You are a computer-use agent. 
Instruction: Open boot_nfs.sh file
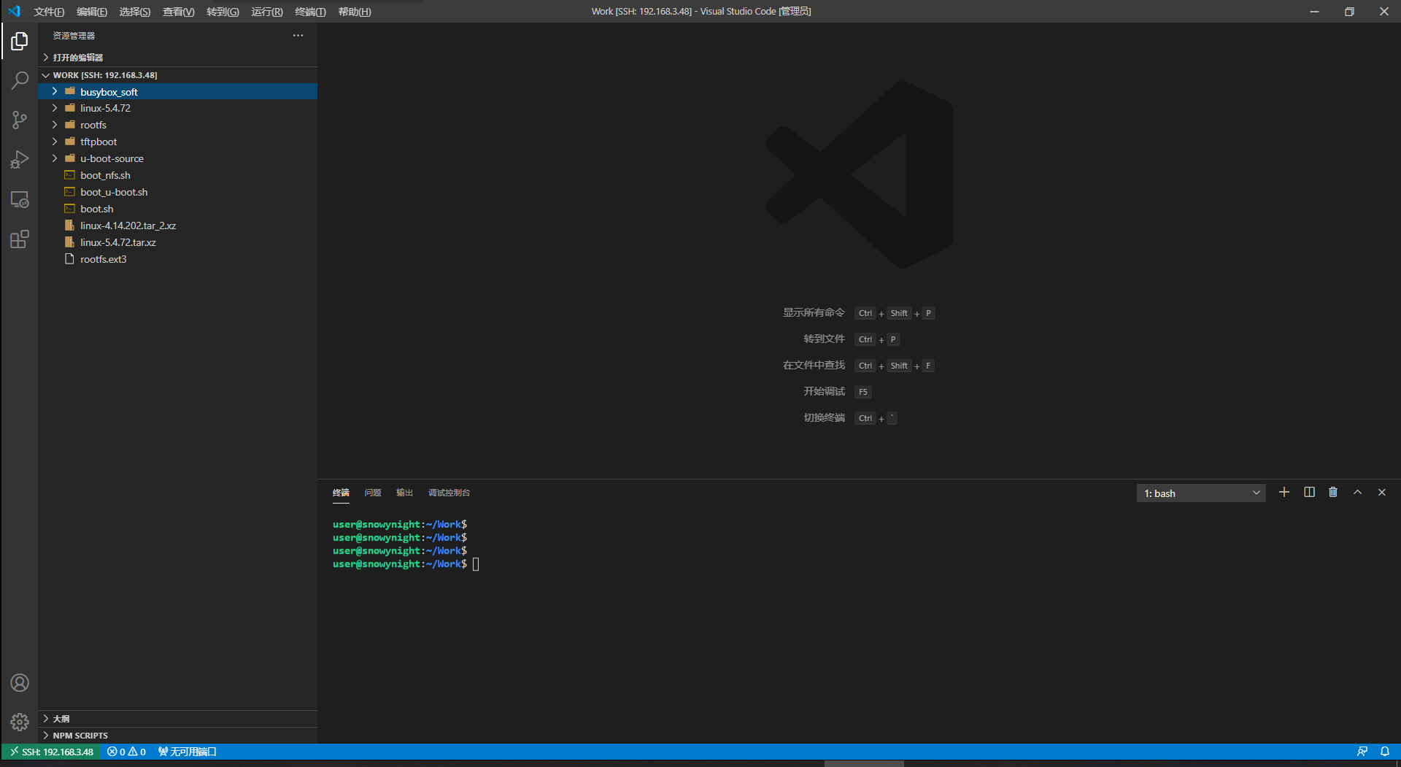tap(105, 175)
